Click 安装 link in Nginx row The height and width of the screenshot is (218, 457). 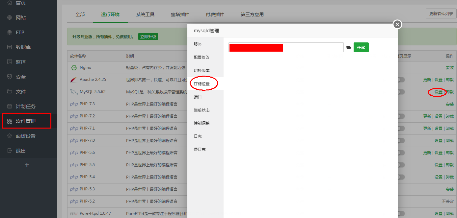pos(450,68)
